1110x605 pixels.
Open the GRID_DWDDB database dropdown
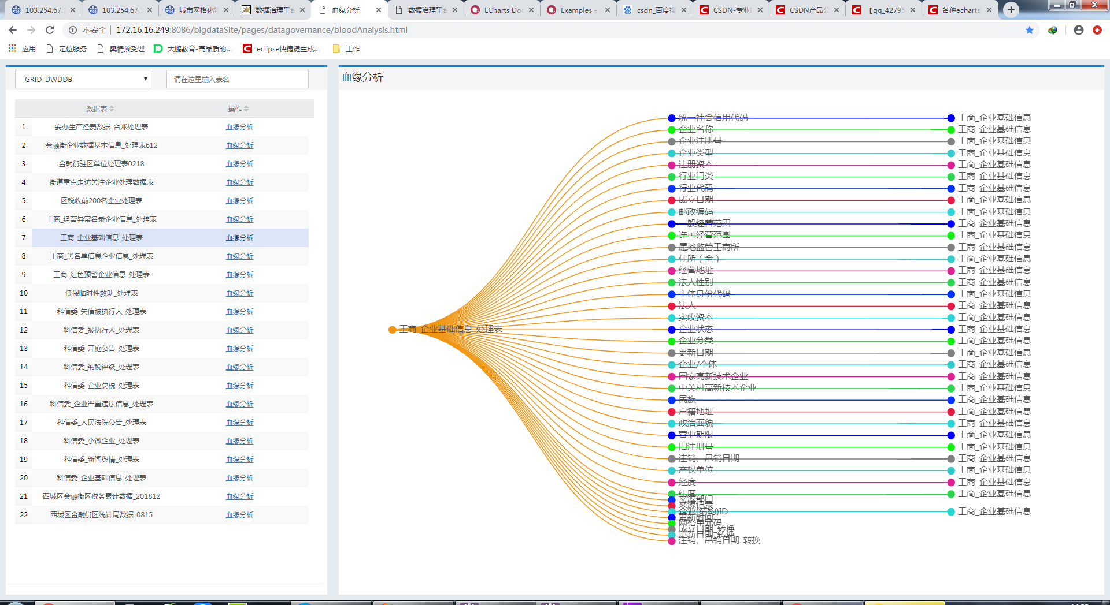coord(83,79)
